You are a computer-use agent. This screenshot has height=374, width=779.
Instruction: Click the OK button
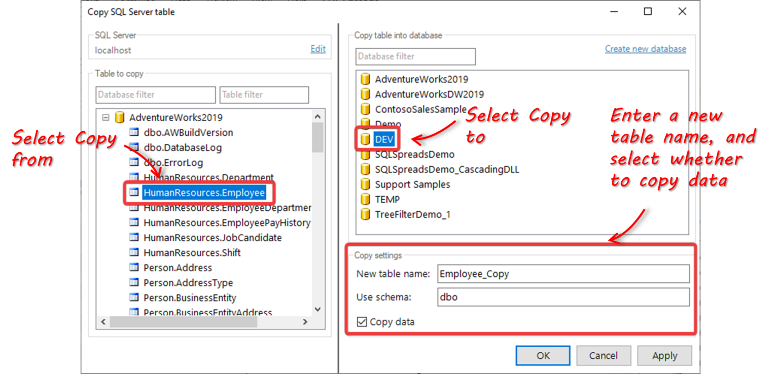pos(543,356)
